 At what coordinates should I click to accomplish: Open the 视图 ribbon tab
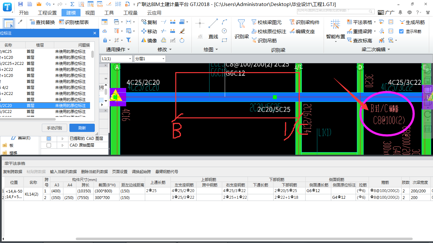pyautogui.click(x=90, y=13)
